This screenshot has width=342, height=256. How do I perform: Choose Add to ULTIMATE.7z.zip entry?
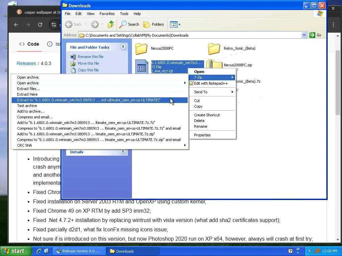click(100, 134)
